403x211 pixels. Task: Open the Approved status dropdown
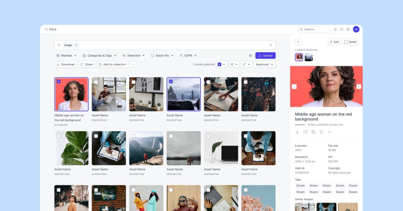coord(265,64)
